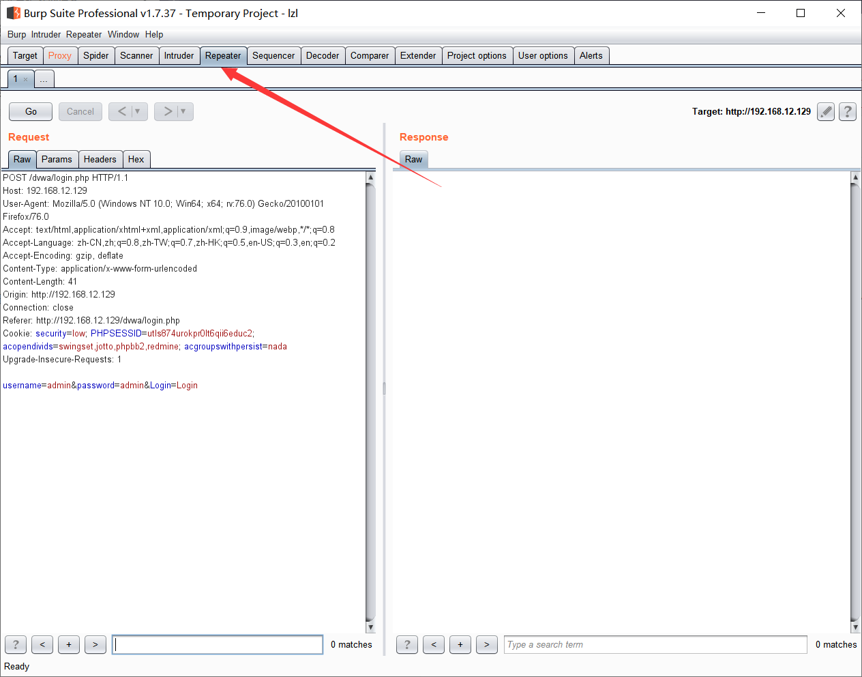Open the Window menu
The height and width of the screenshot is (677, 862).
coord(123,34)
